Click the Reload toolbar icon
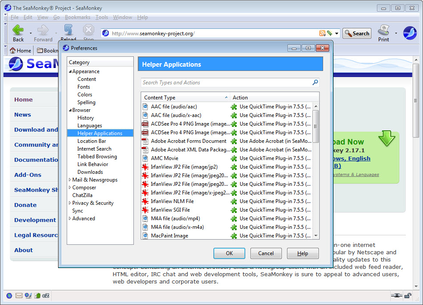 pyautogui.click(x=68, y=30)
